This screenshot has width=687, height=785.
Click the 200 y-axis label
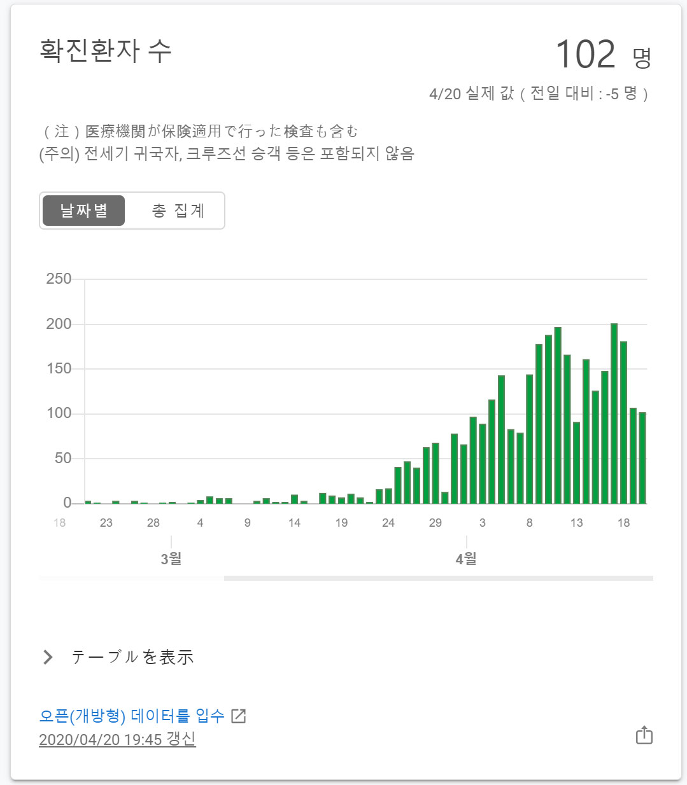tap(59, 324)
